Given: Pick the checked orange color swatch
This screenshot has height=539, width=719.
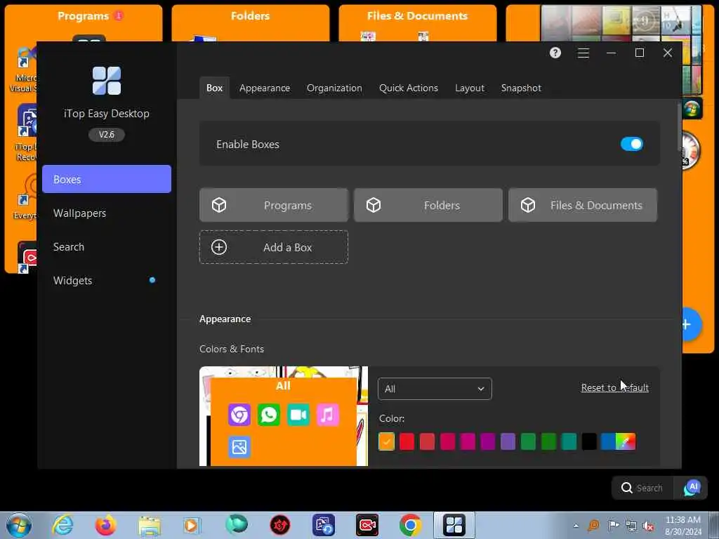Looking at the screenshot, I should (387, 441).
